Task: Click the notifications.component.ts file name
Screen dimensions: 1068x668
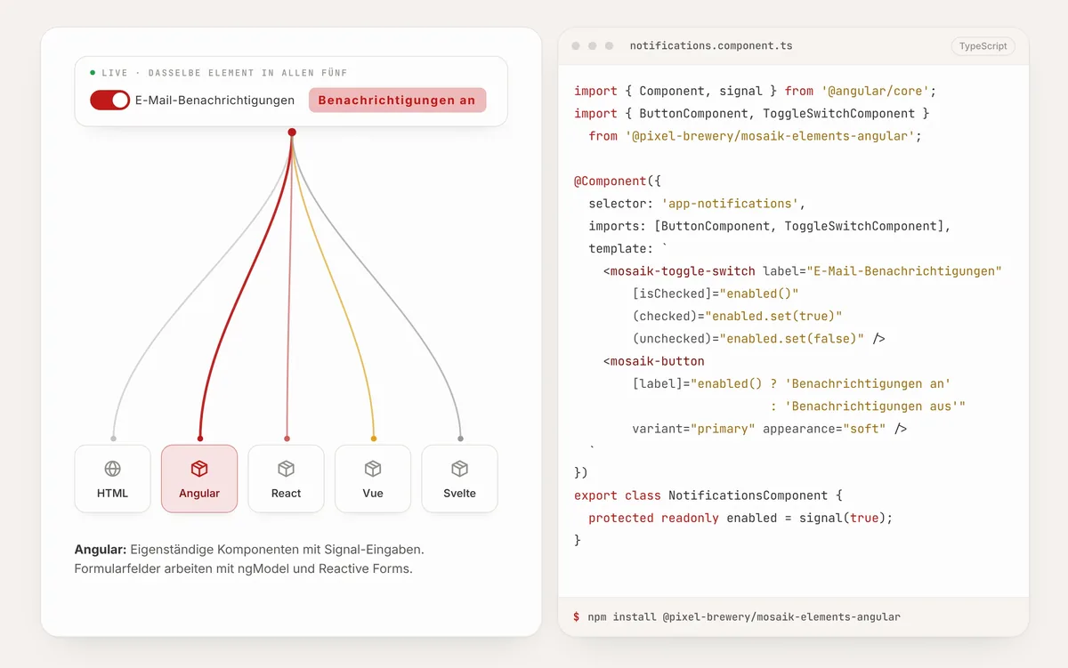Action: (x=710, y=46)
